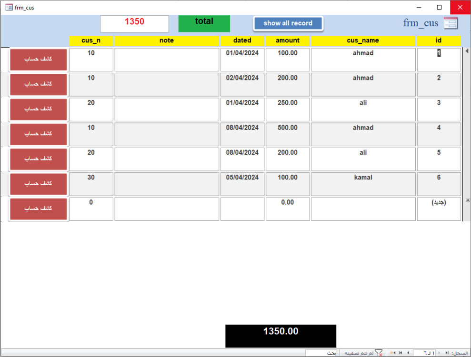Click amount 100.00 in id 1 row

288,59
